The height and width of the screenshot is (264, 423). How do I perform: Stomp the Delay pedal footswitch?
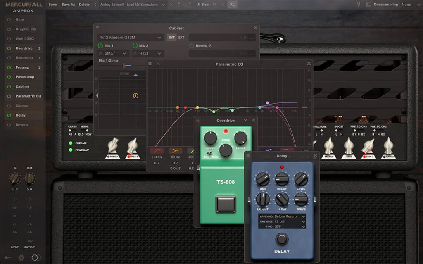click(282, 239)
